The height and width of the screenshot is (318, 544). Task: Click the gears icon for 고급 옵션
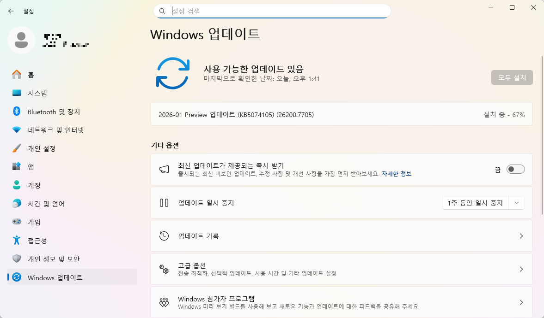[x=164, y=269]
